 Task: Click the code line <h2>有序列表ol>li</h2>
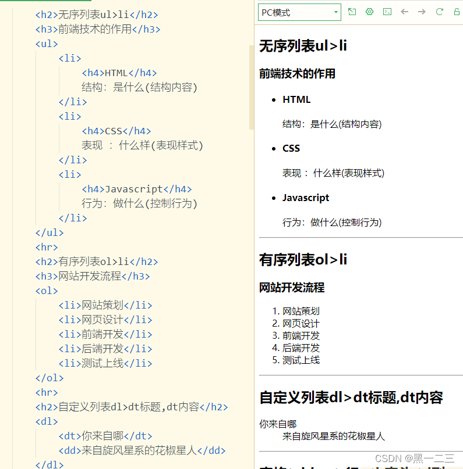[x=97, y=262]
